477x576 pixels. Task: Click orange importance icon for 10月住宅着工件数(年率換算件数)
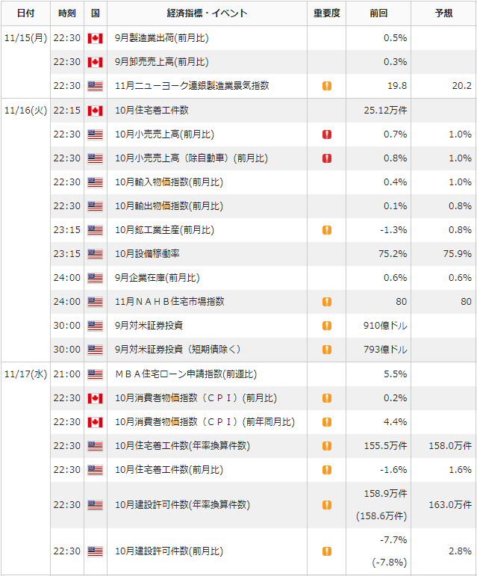326,446
